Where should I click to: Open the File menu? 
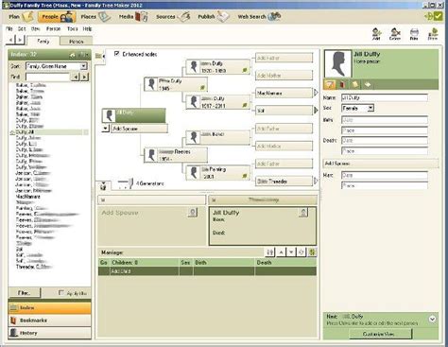[9, 28]
